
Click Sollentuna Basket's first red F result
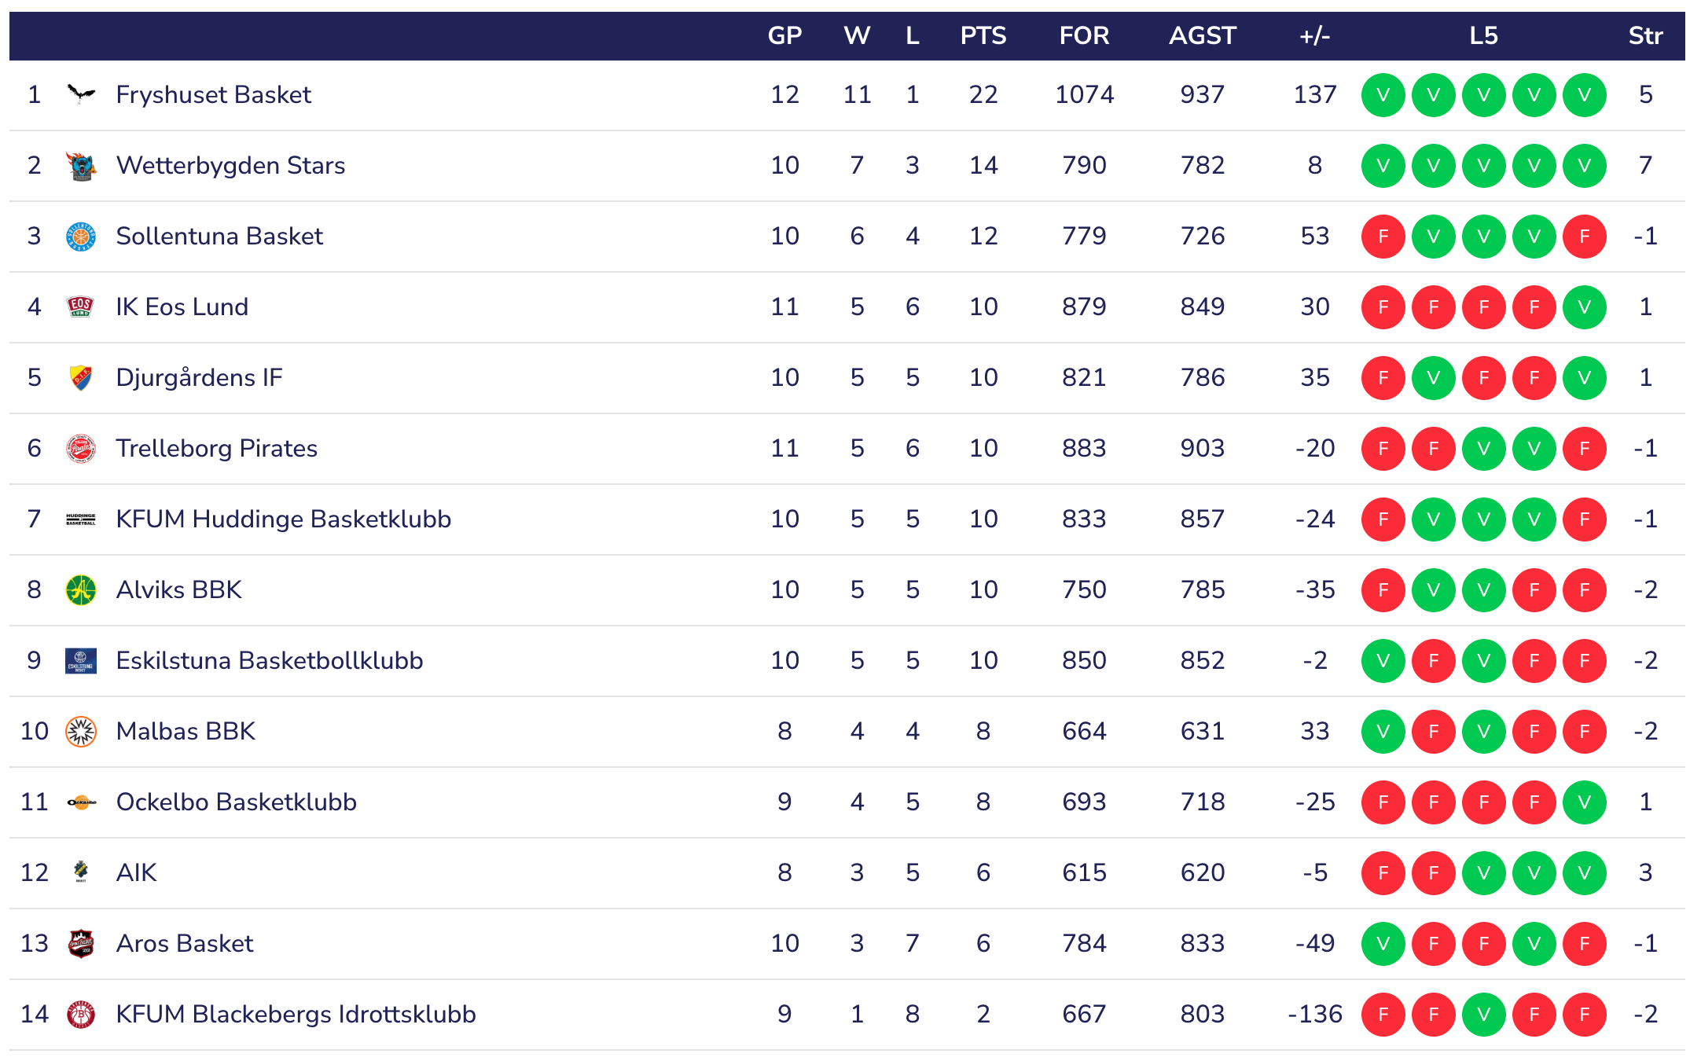coord(1383,237)
